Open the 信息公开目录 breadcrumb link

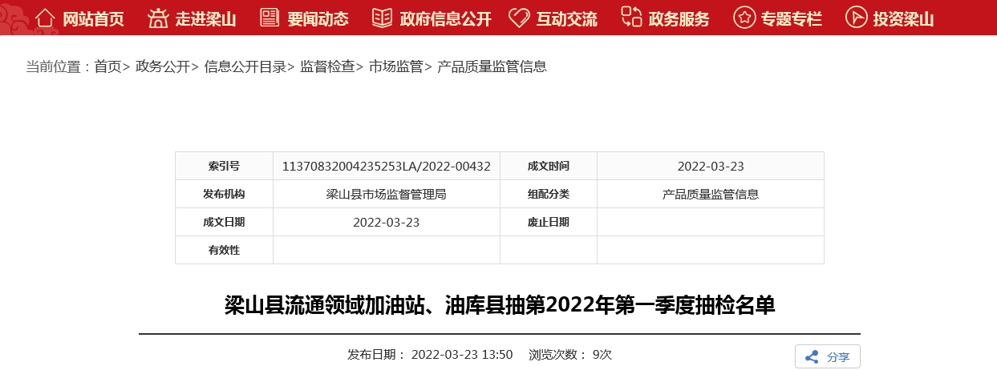click(x=245, y=67)
